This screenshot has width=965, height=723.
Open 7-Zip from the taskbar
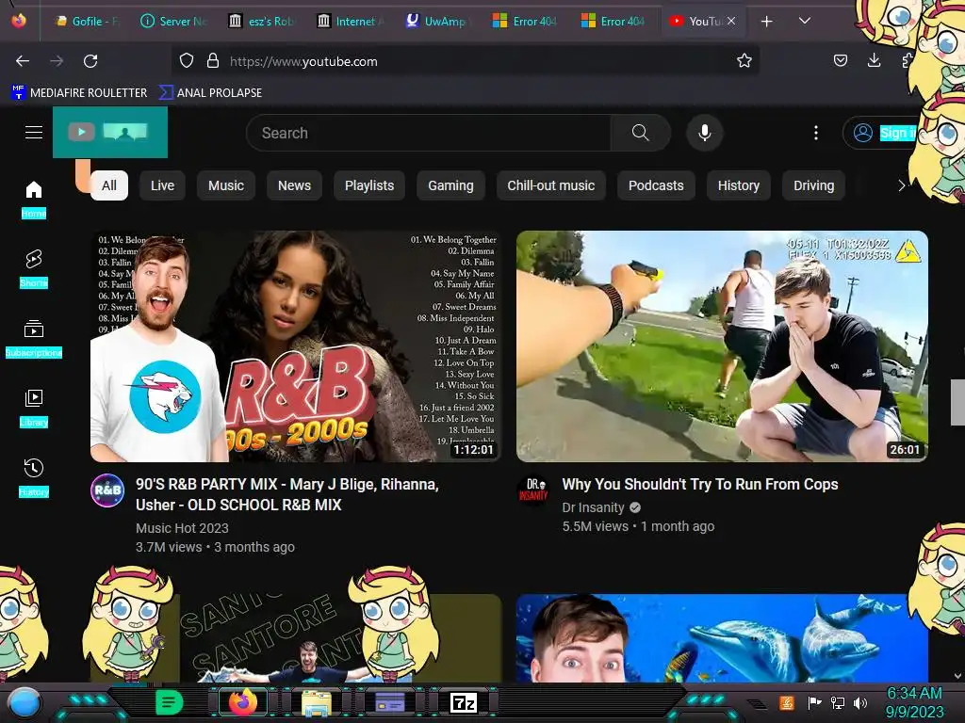[x=464, y=702]
